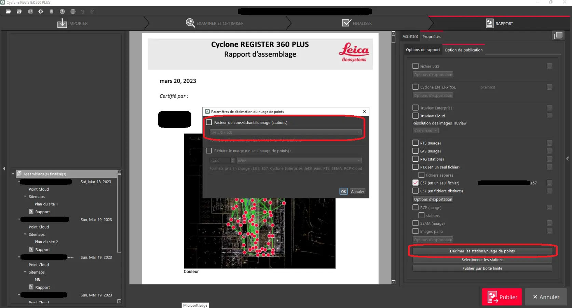
Task: Click Publier par boîte limite
Action: (x=482, y=268)
